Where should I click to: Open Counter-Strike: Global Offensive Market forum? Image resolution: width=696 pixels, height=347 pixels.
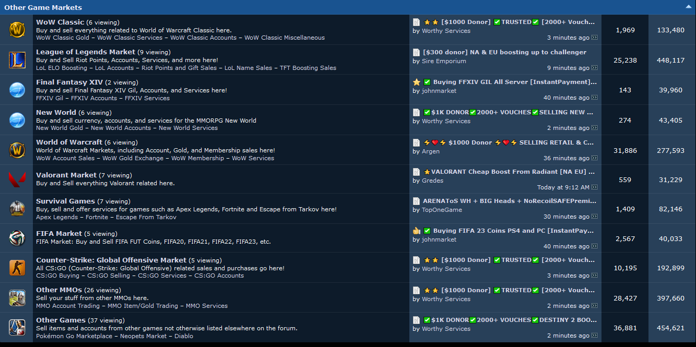(x=111, y=260)
